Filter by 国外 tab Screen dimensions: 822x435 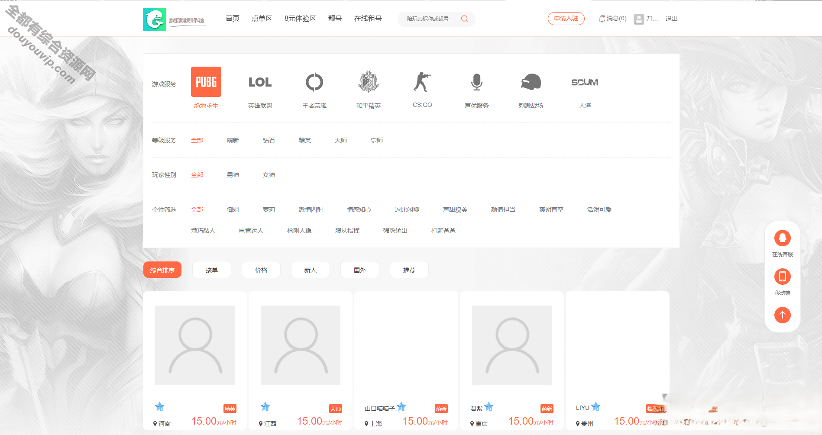click(360, 270)
